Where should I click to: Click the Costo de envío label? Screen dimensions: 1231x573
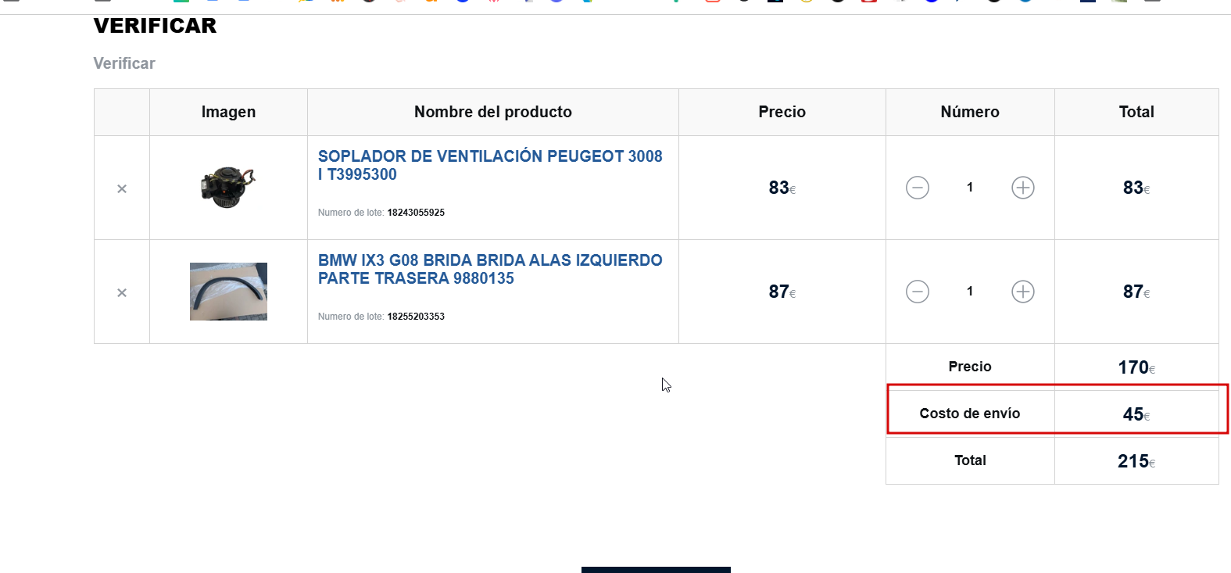[x=969, y=414]
